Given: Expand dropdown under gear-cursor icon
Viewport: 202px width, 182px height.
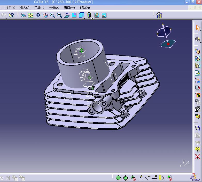Looking at the screenshot, I should (x=201, y=43).
